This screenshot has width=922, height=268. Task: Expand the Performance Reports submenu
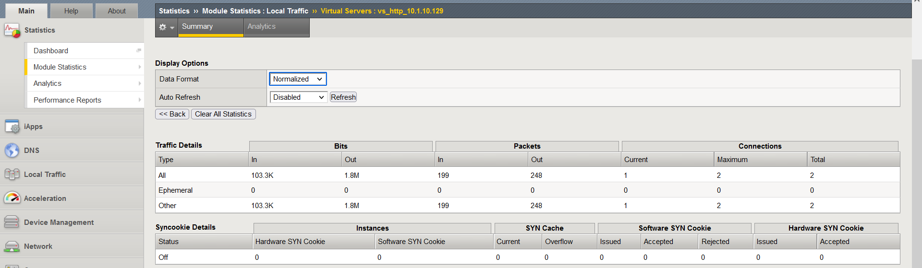pyautogui.click(x=140, y=100)
